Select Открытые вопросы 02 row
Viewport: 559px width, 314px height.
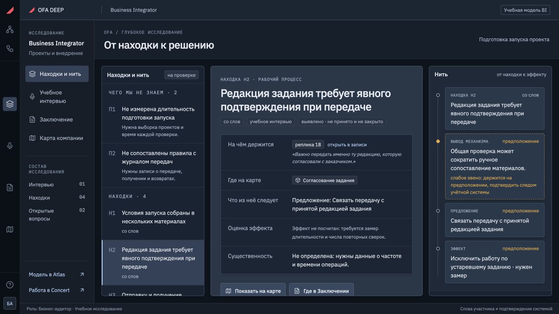(x=57, y=215)
